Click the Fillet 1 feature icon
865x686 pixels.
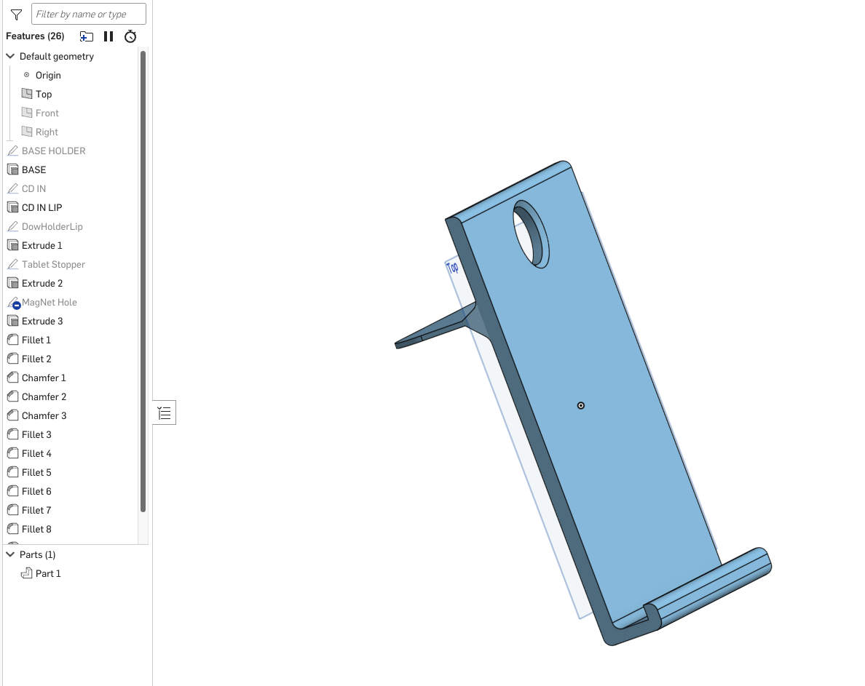12,340
